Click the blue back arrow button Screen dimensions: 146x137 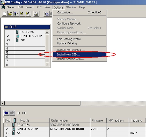tap(6, 113)
